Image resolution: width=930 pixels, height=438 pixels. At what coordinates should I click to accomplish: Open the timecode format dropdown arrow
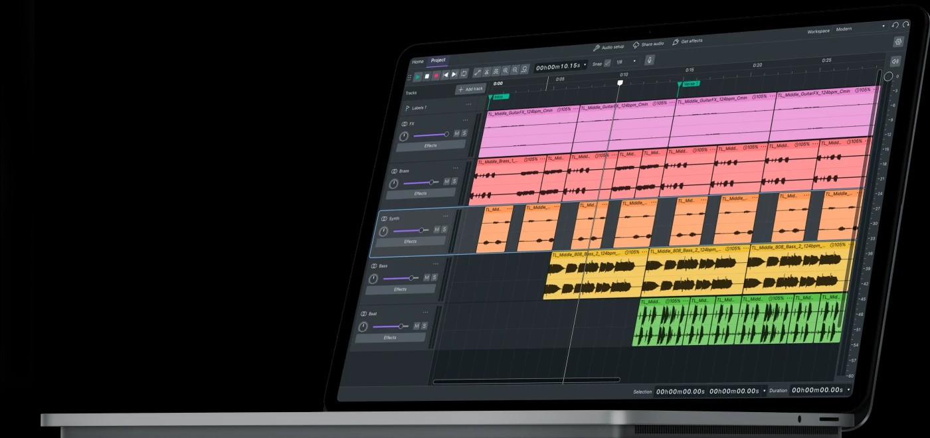coord(585,65)
